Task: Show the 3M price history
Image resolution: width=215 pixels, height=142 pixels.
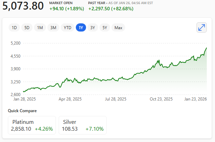Action: pos(53,27)
